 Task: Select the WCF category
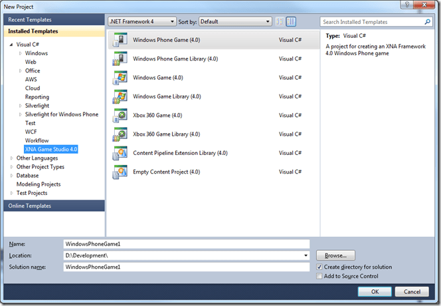click(x=31, y=132)
